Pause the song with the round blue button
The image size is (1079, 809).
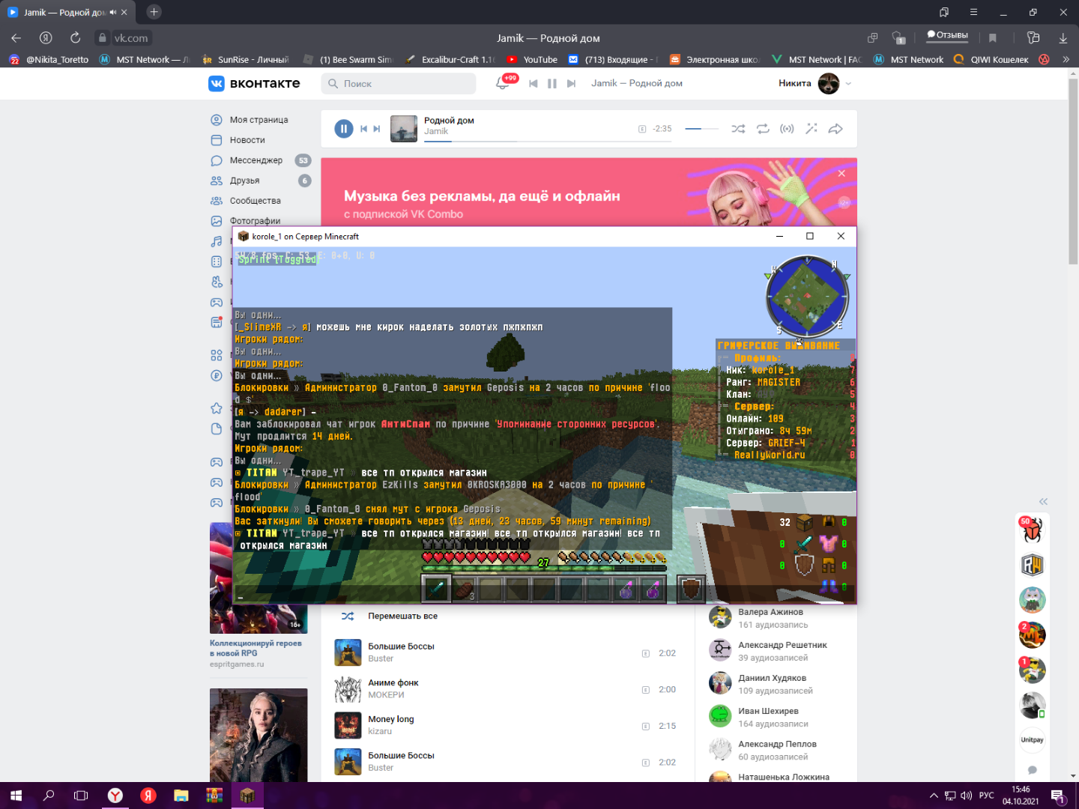point(344,129)
